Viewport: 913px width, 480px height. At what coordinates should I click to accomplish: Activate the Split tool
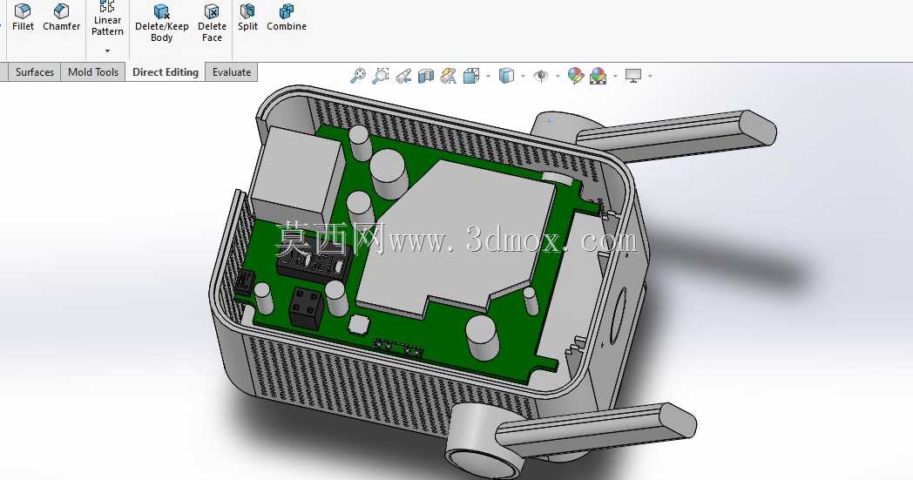247,17
